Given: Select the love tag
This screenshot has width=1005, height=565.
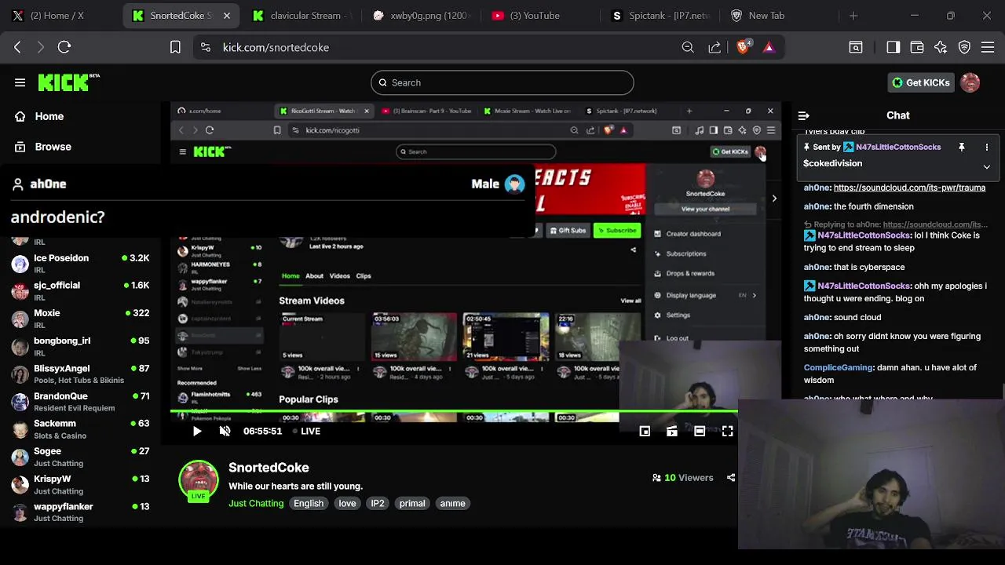Looking at the screenshot, I should (x=347, y=503).
